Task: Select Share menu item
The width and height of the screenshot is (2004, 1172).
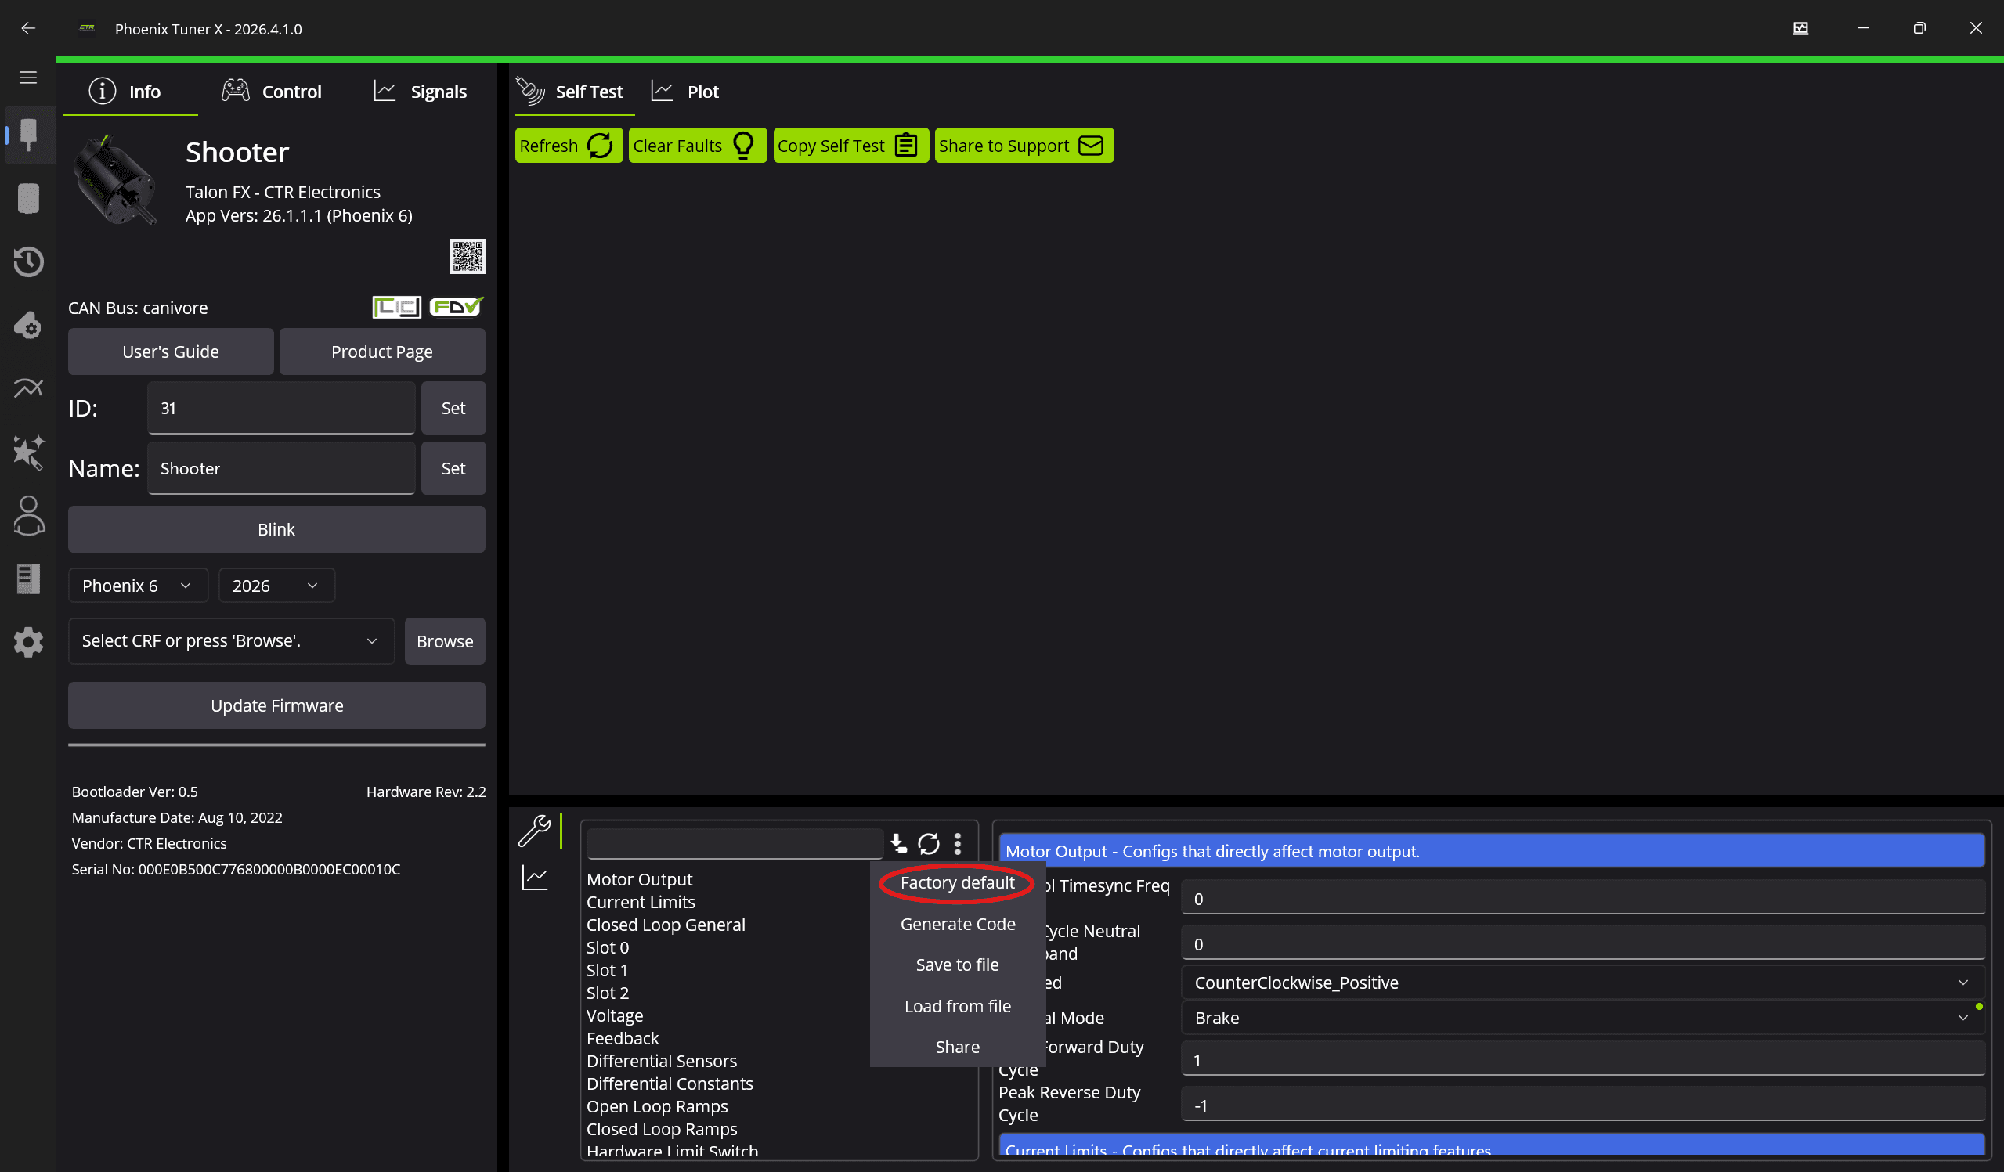Action: point(958,1048)
